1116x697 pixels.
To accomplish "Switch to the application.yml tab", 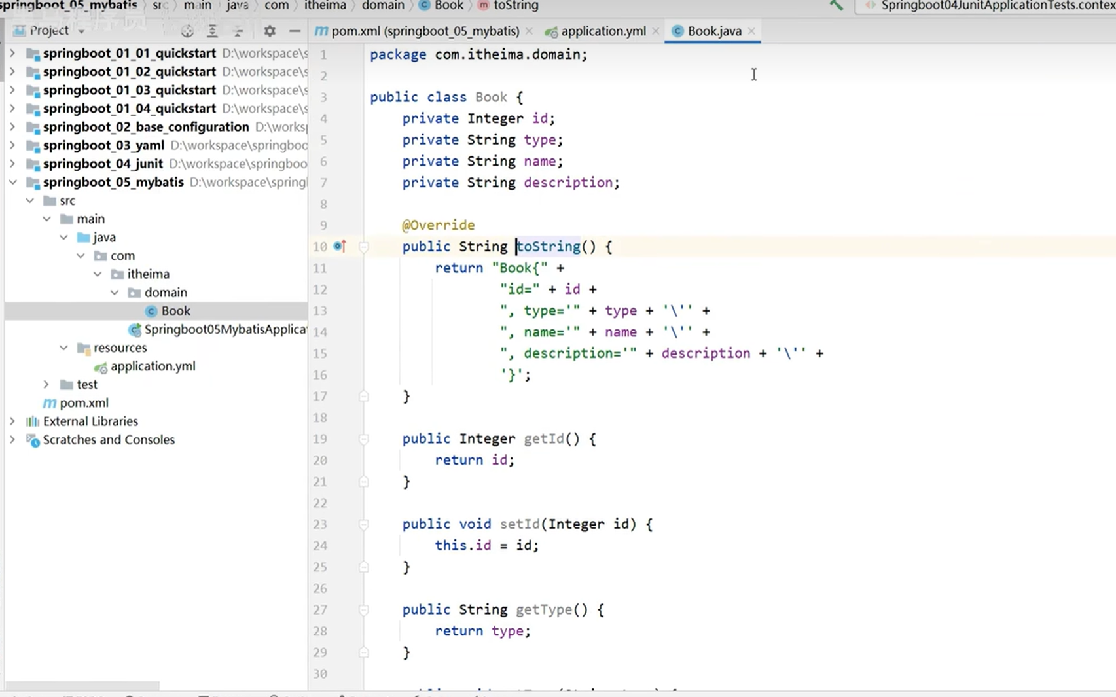I will (602, 31).
